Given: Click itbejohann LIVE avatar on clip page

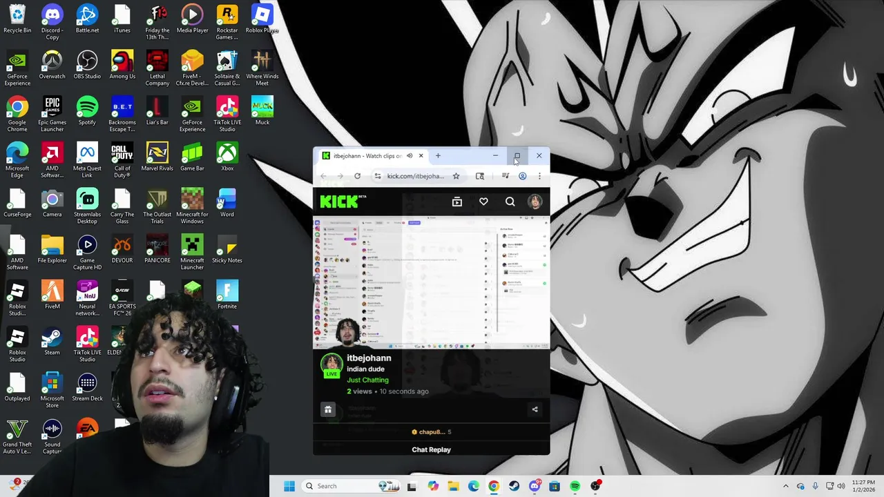Looking at the screenshot, I should (331, 366).
